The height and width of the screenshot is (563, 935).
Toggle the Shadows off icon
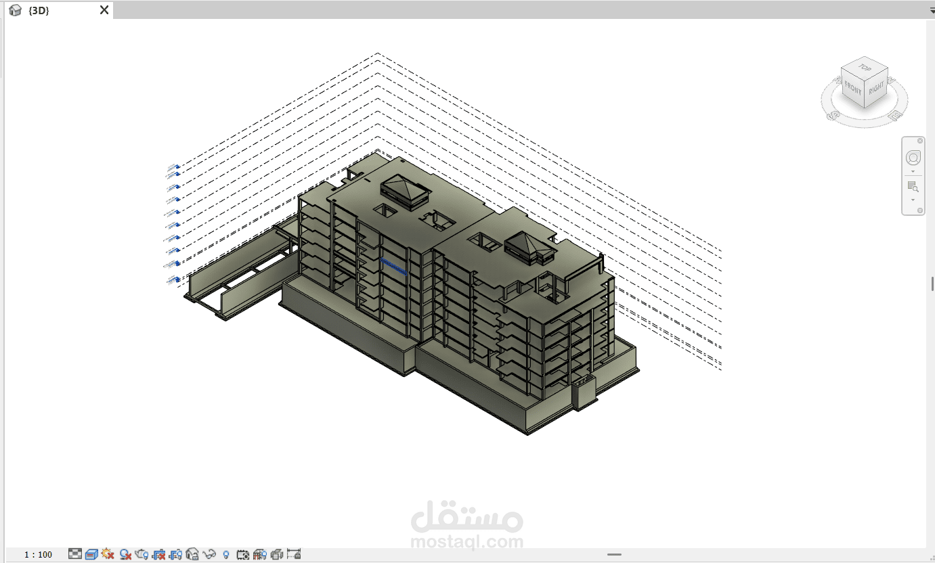[x=125, y=554]
